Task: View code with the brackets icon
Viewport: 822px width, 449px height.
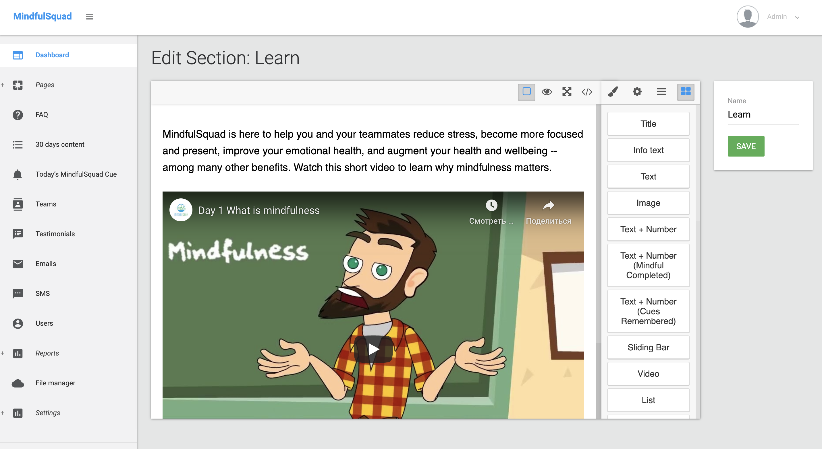Action: point(587,92)
